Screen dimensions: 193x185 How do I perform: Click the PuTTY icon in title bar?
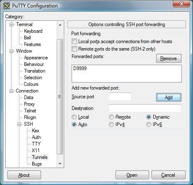click(x=7, y=6)
